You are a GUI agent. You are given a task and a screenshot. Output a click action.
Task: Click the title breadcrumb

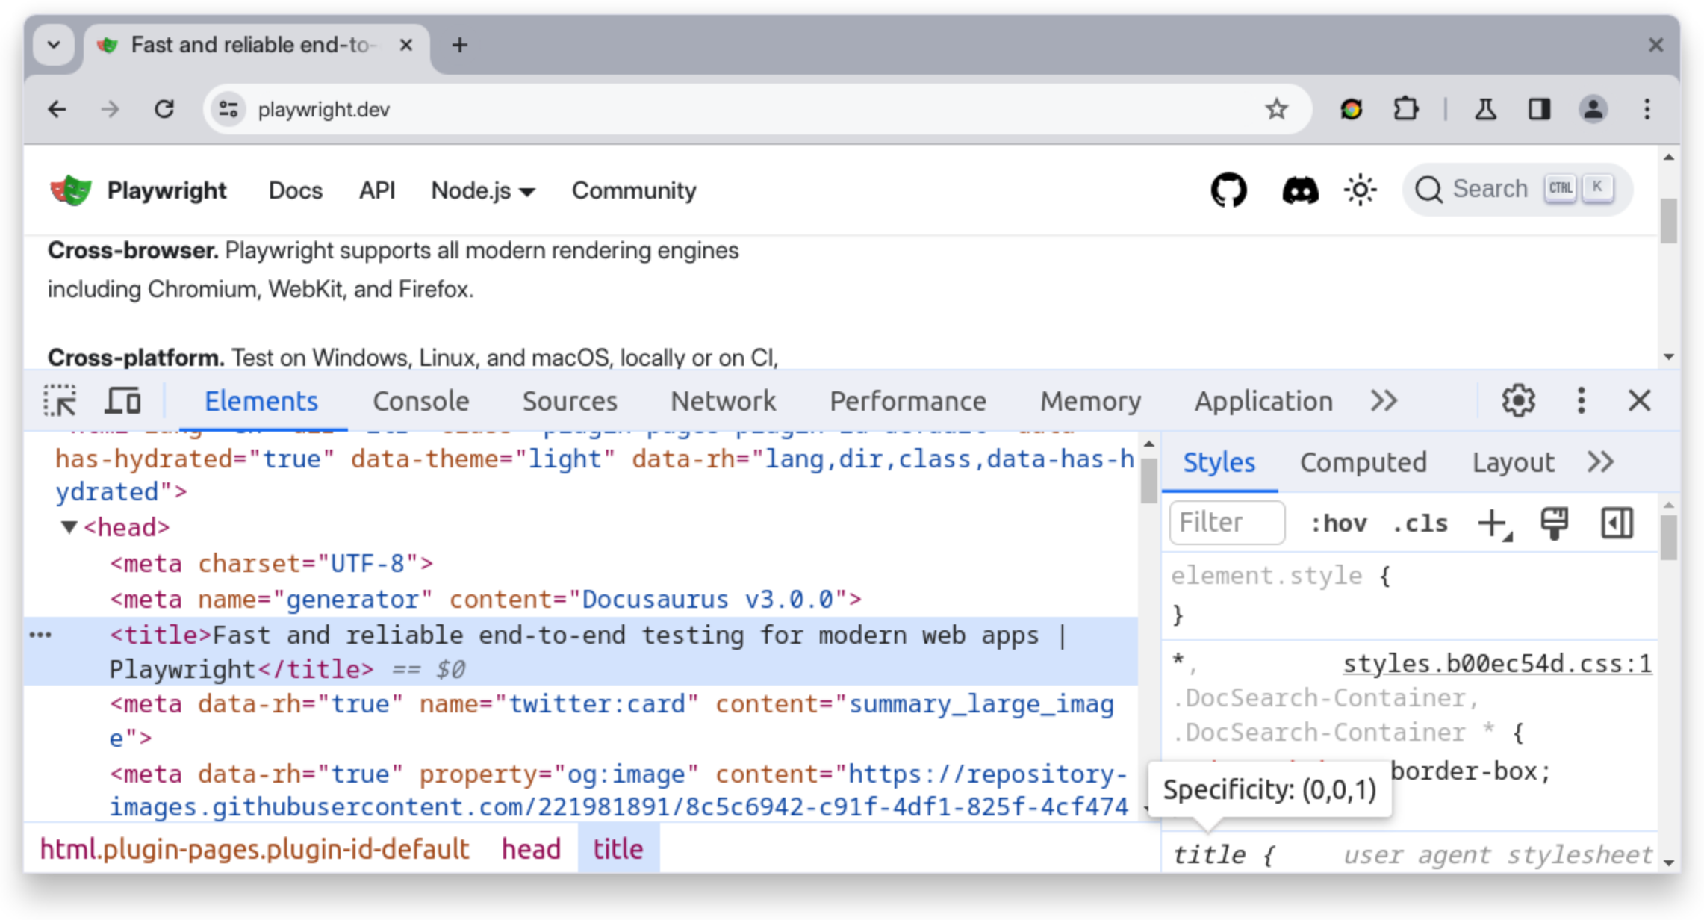[618, 849]
